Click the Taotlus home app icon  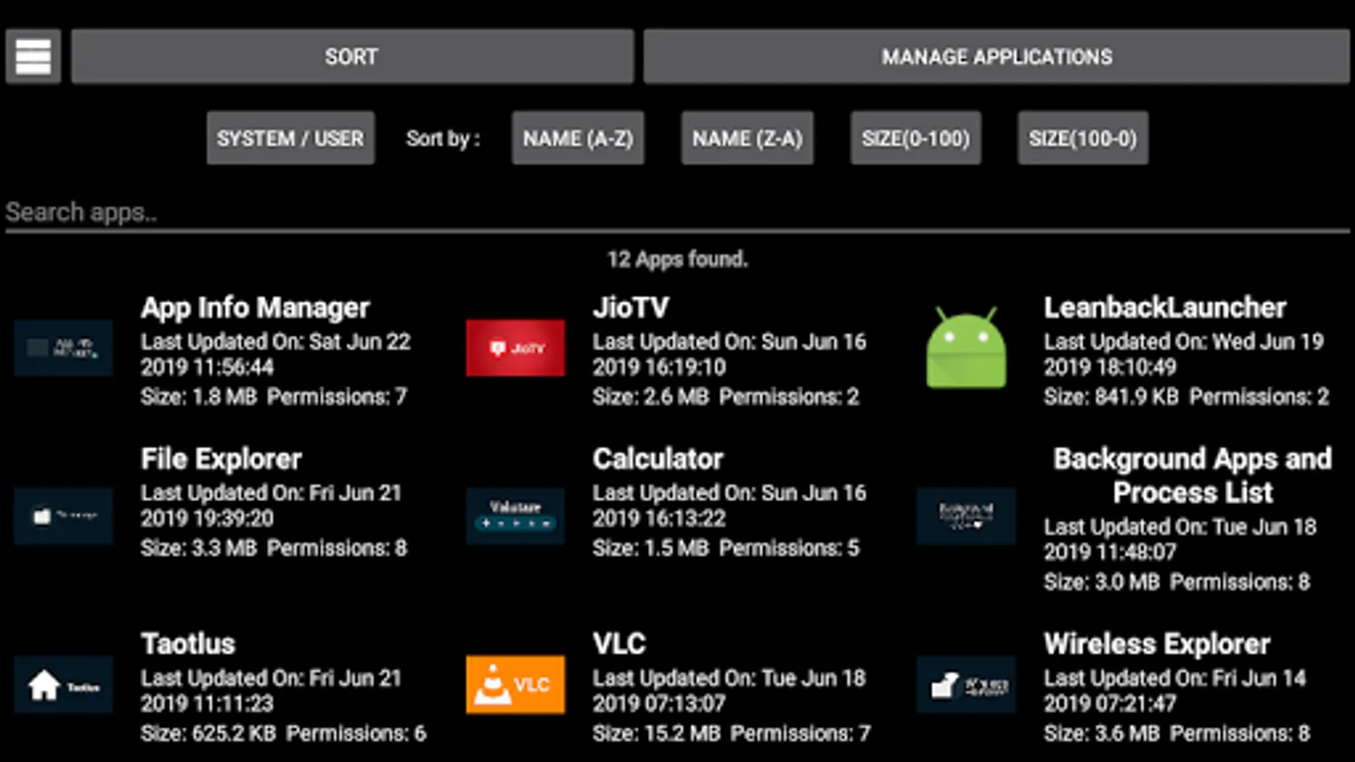[x=64, y=684]
